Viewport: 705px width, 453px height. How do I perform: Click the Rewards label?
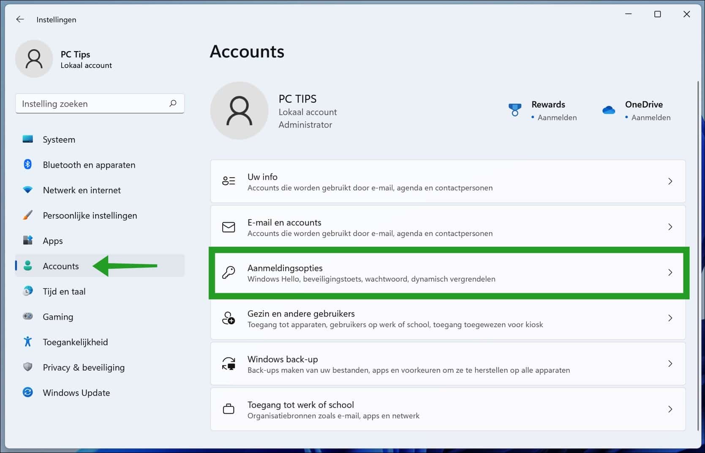click(x=548, y=104)
